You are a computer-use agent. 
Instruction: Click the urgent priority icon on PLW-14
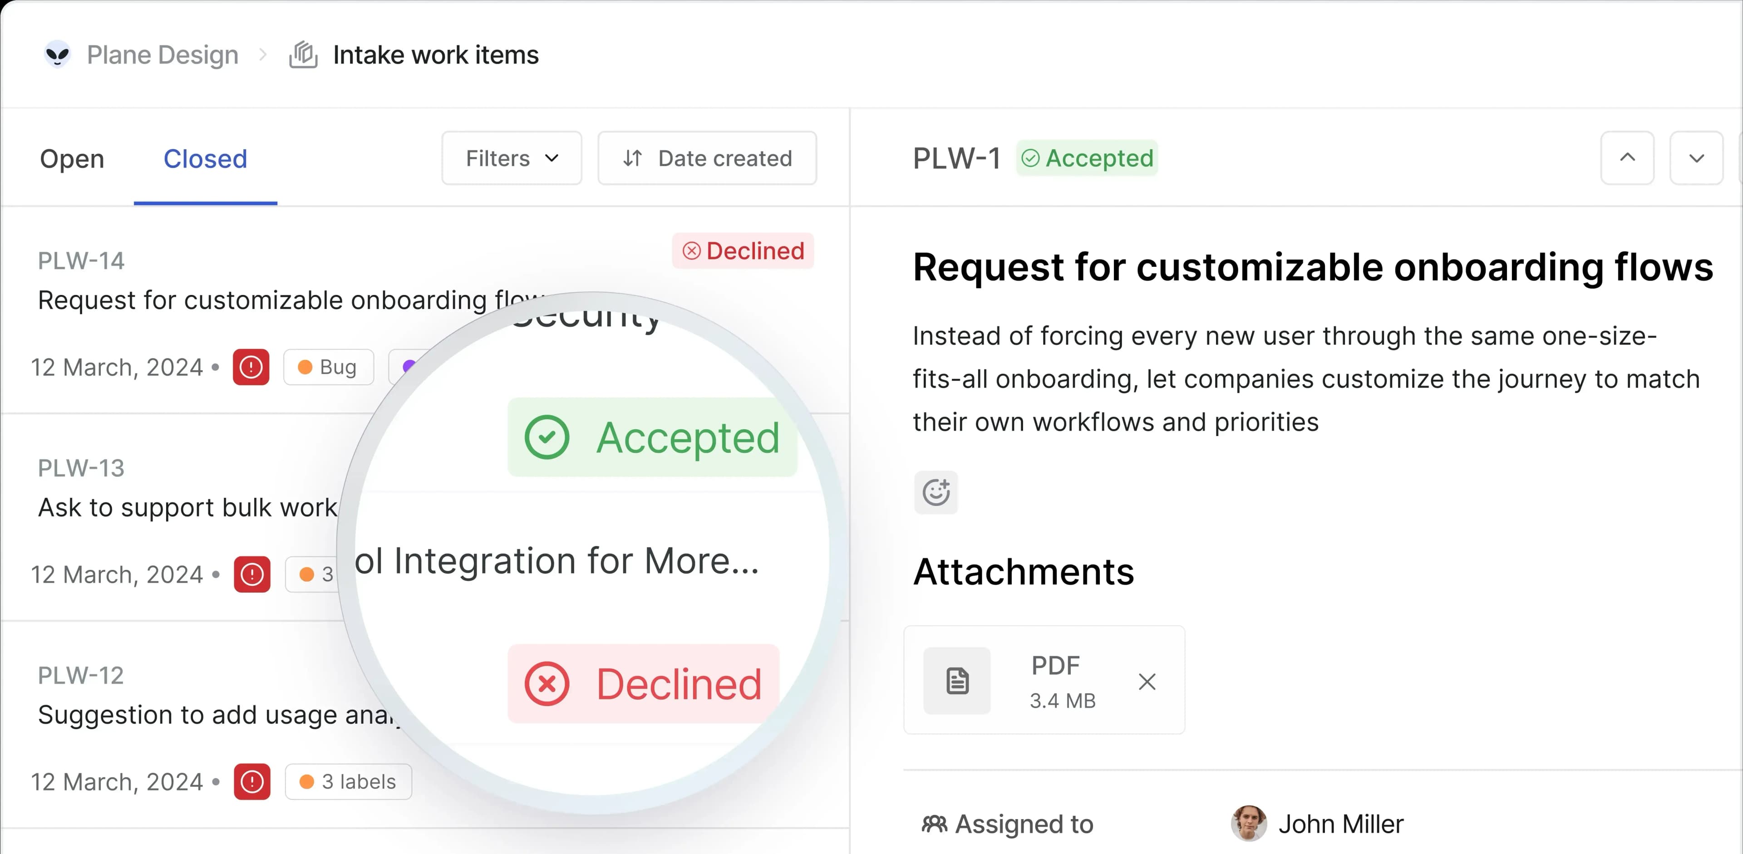(x=251, y=367)
